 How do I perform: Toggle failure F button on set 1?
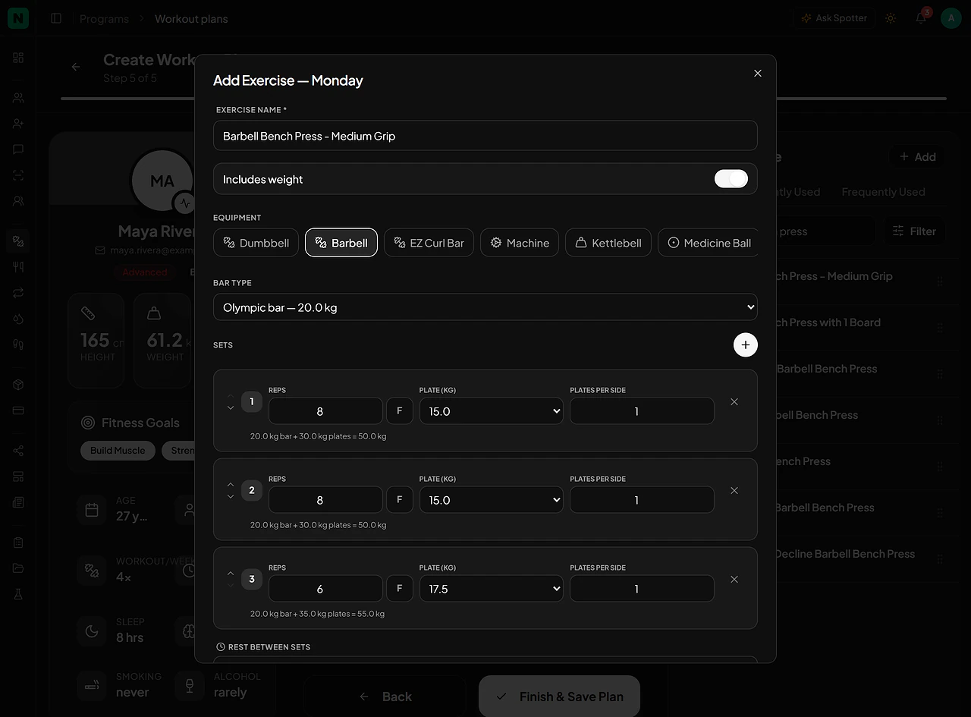coord(399,411)
